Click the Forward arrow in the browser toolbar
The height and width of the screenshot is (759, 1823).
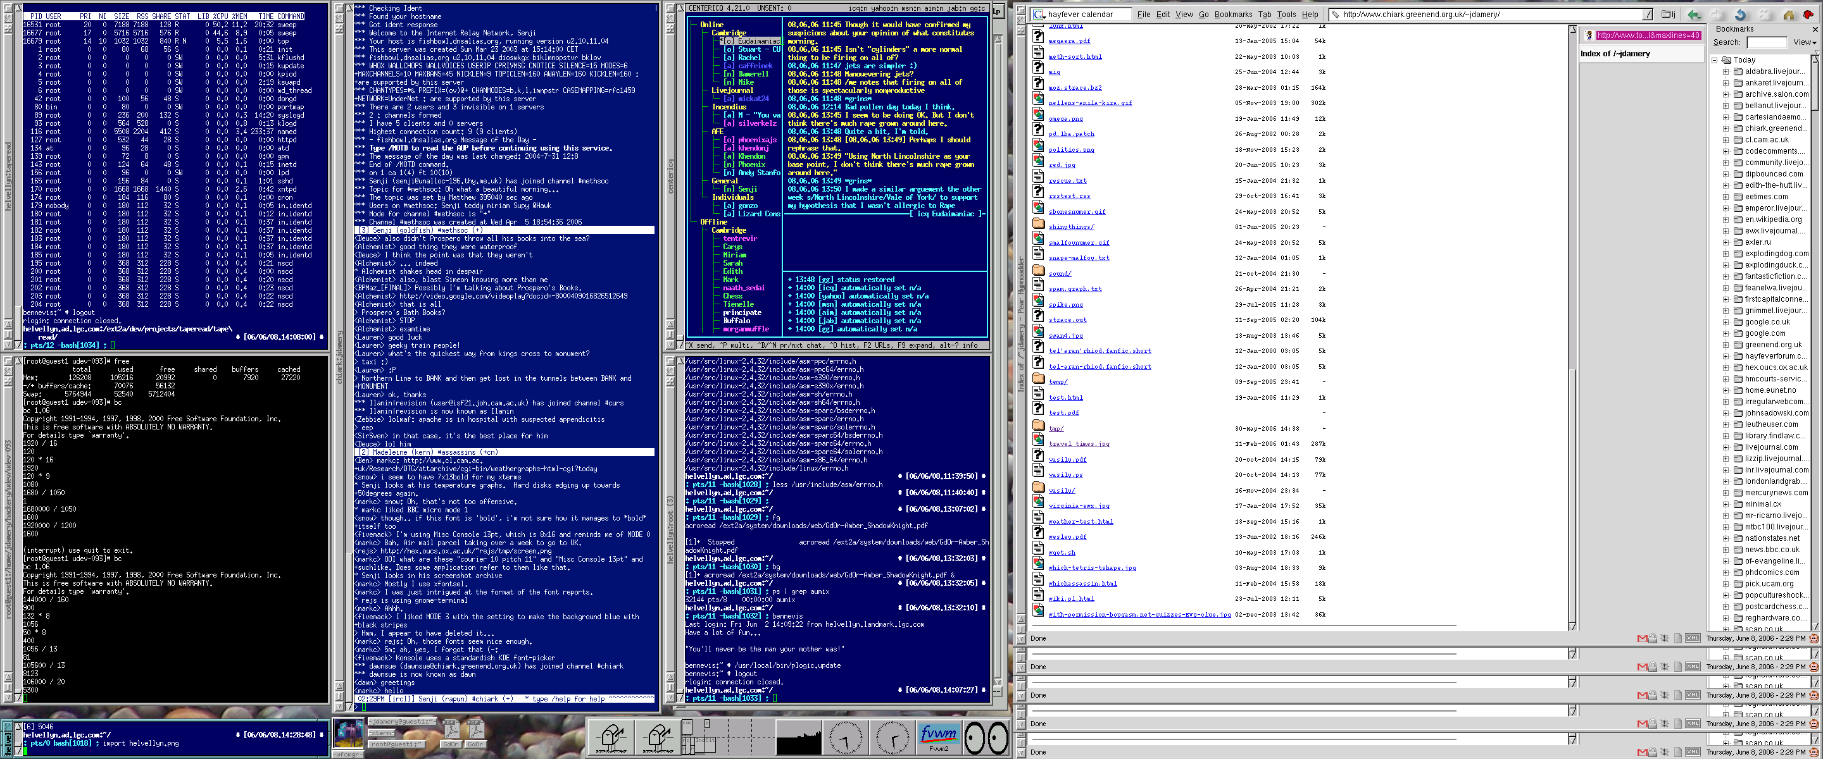(x=1717, y=14)
